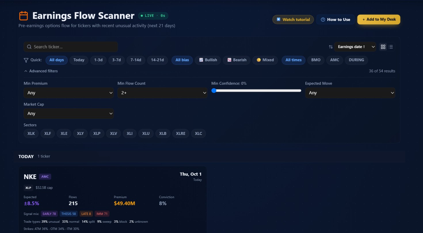Switch to grid view layout
423x233 pixels.
pos(383,47)
